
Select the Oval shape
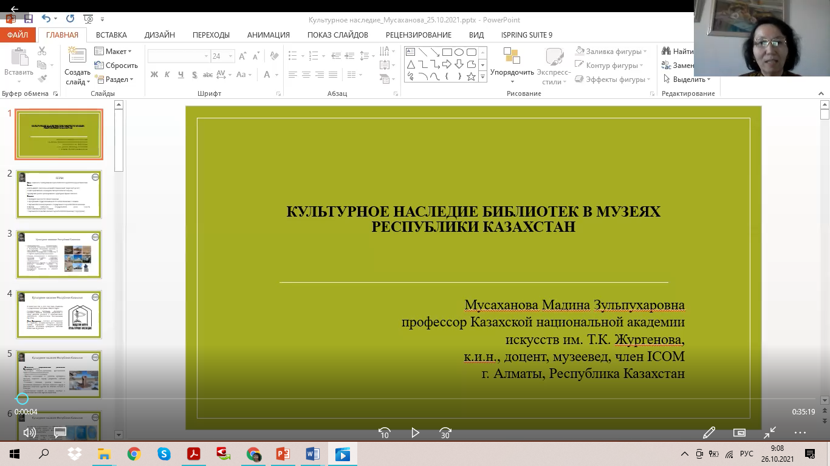tap(459, 52)
